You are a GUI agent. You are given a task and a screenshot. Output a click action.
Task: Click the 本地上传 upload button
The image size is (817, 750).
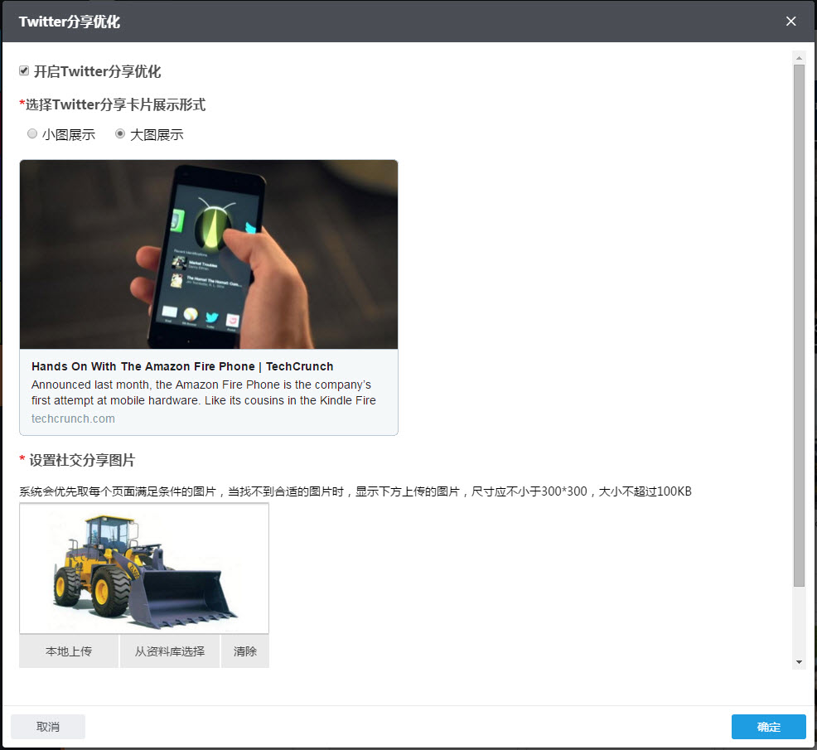pos(68,651)
